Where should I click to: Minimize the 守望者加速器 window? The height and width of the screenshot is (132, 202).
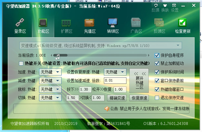pyautogui.click(x=183, y=6)
